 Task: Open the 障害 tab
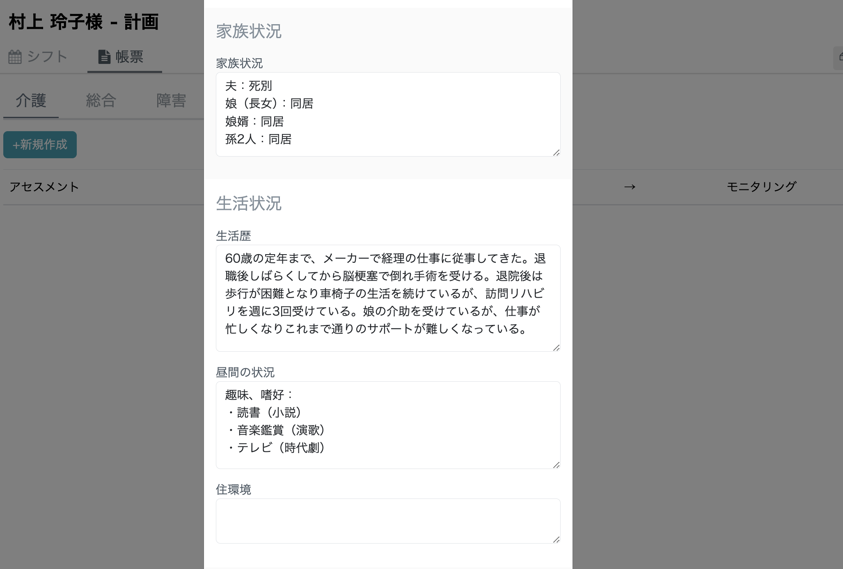tap(171, 100)
